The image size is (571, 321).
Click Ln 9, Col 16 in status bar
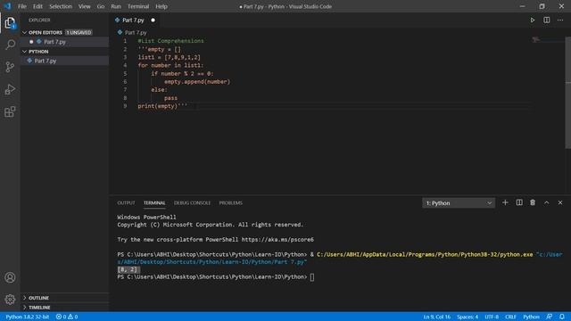click(x=436, y=317)
